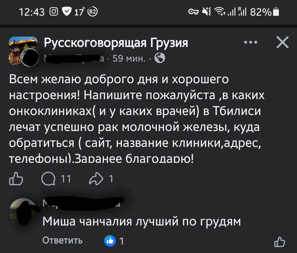This screenshot has width=297, height=253.
Task: Like the post with thumbs-up icon
Action: (16, 179)
